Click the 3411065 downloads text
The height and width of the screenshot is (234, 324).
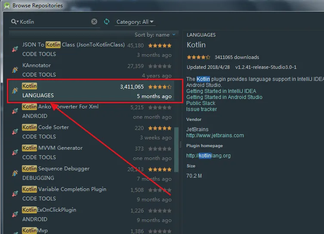[237, 57]
